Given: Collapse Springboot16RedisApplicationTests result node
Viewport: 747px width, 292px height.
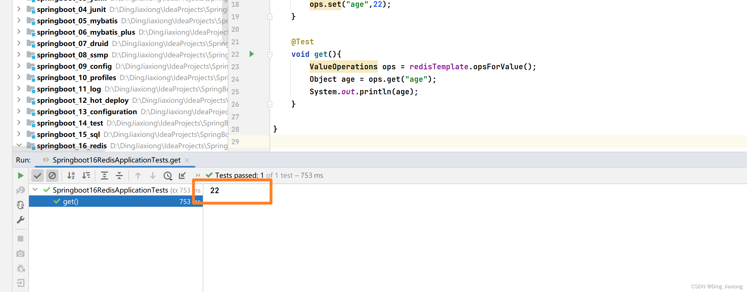Looking at the screenshot, I should (x=35, y=190).
